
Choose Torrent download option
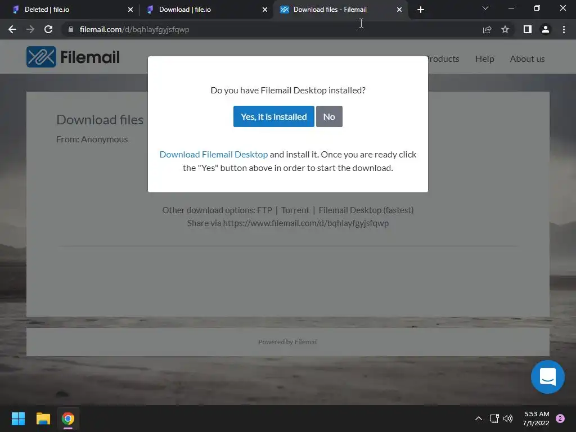click(295, 210)
